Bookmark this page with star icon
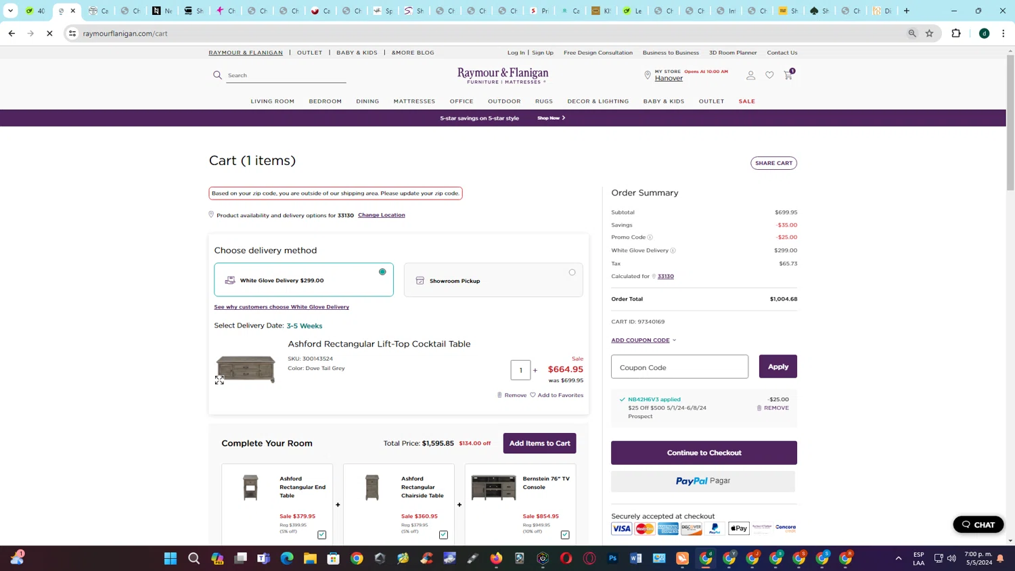 click(x=930, y=33)
